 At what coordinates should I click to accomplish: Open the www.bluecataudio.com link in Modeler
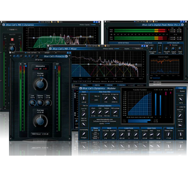[x=105, y=119]
